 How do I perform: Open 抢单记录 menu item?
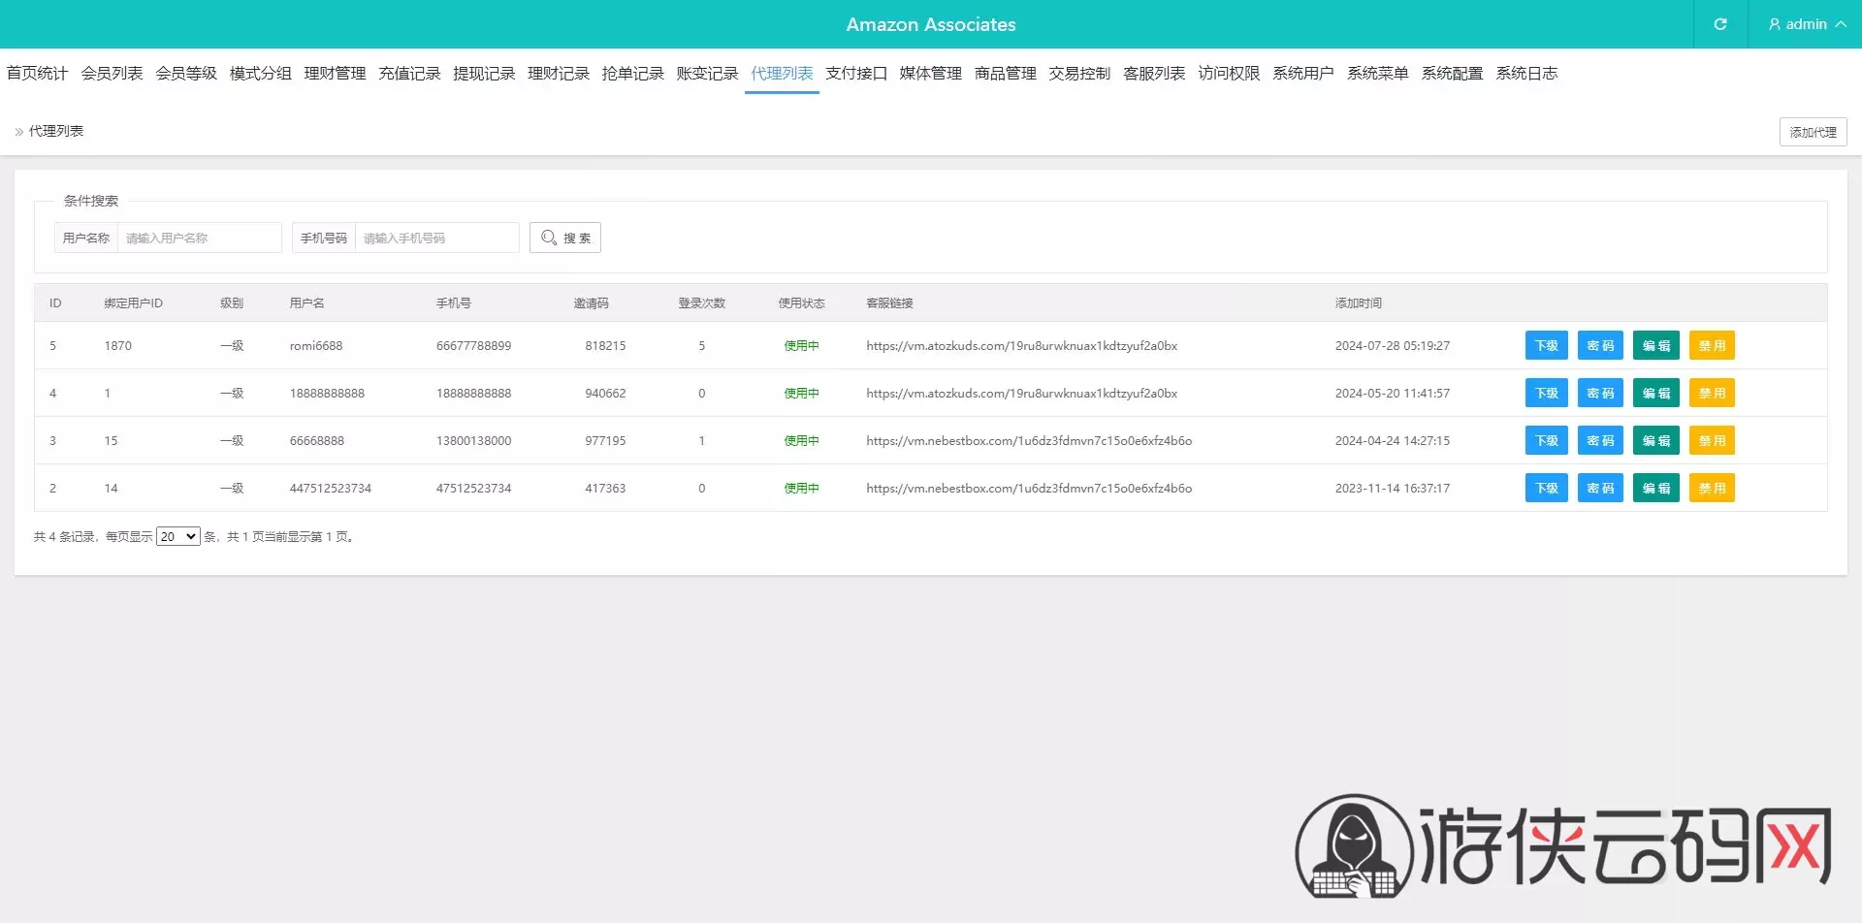pos(632,73)
